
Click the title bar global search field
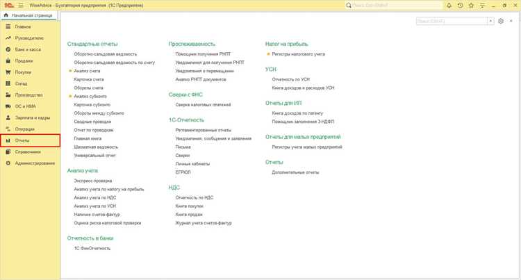396,6
